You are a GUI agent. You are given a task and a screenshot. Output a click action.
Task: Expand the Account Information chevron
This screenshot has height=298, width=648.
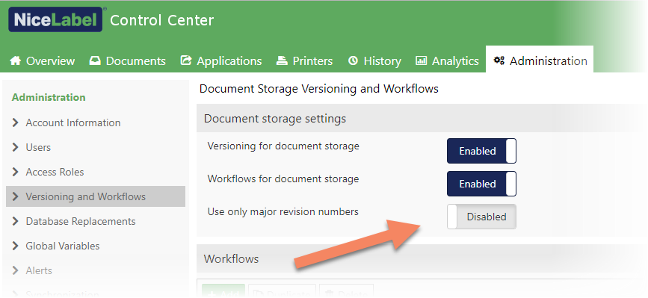[x=16, y=122]
